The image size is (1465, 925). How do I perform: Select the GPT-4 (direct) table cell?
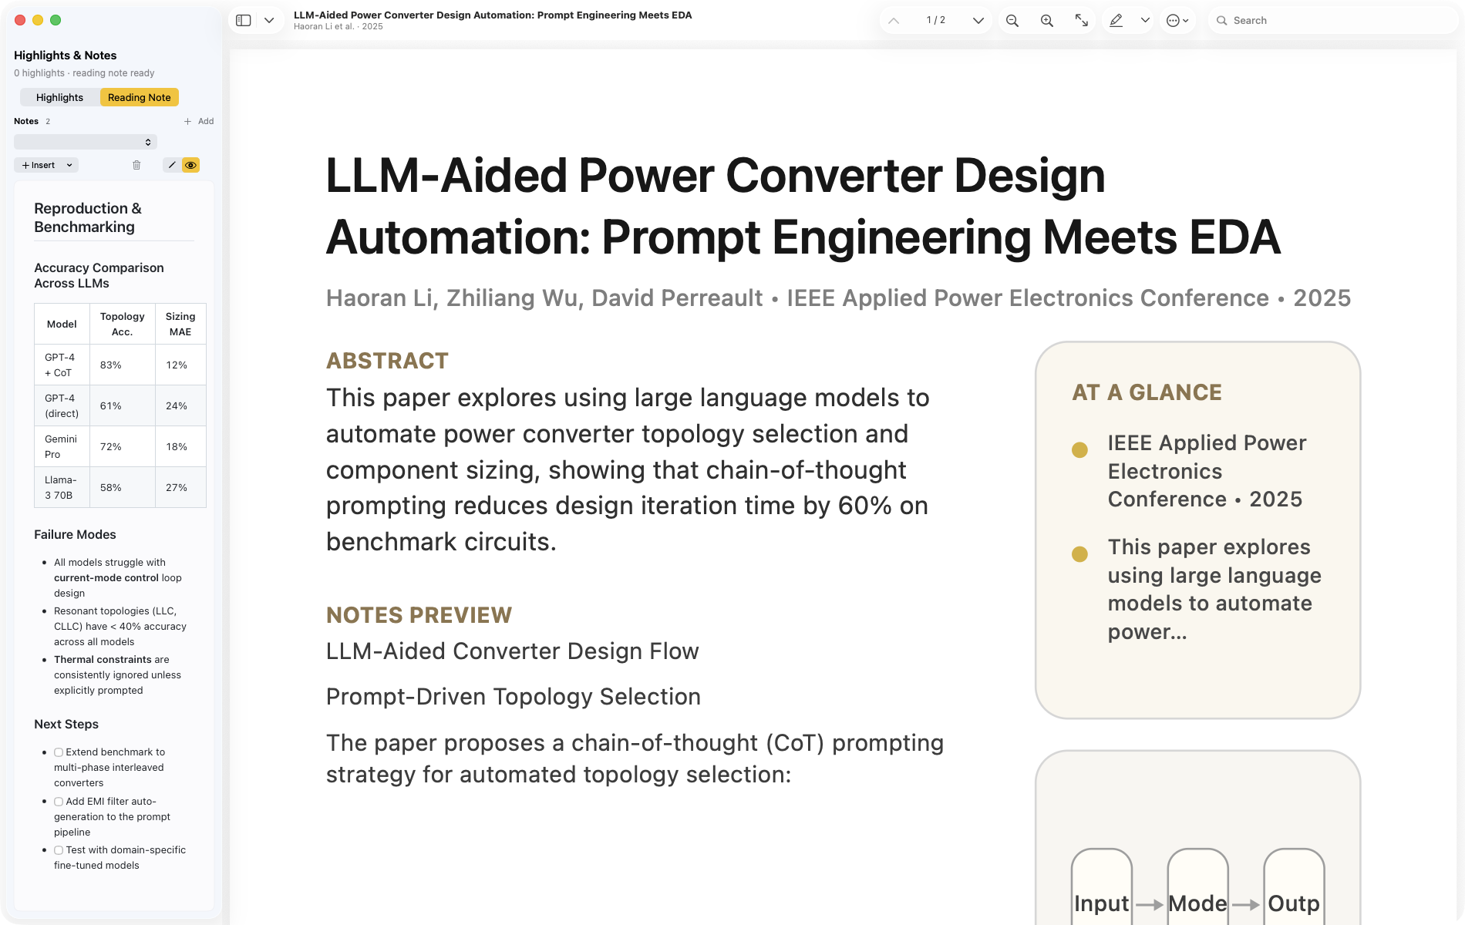(x=62, y=405)
